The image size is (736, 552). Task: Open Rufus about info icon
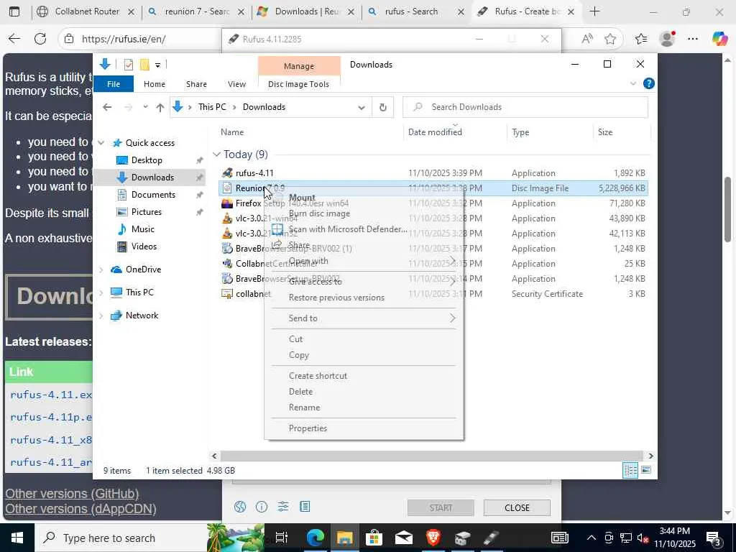[262, 507]
